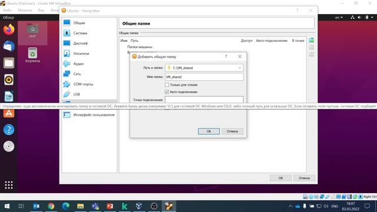The height and width of the screenshot is (212, 377).
Task: Open the Ubuntu network status icon in top bar
Action: coord(352,17)
